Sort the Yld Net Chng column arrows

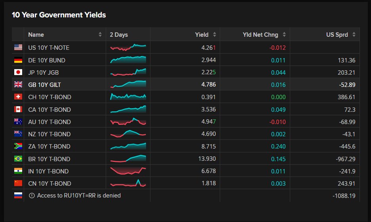click(x=284, y=34)
